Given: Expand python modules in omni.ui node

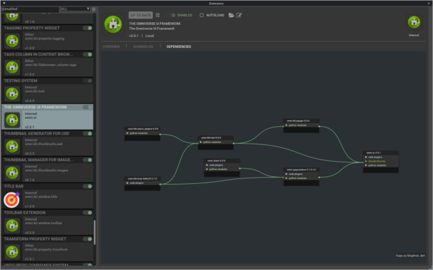Looking at the screenshot, I should [x=366, y=165].
